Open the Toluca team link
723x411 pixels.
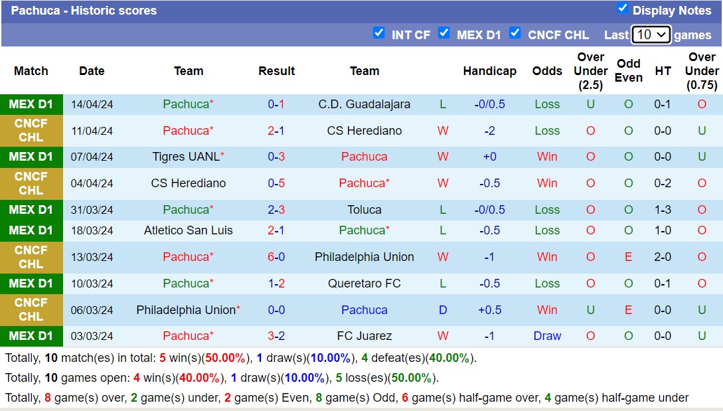pyautogui.click(x=364, y=210)
